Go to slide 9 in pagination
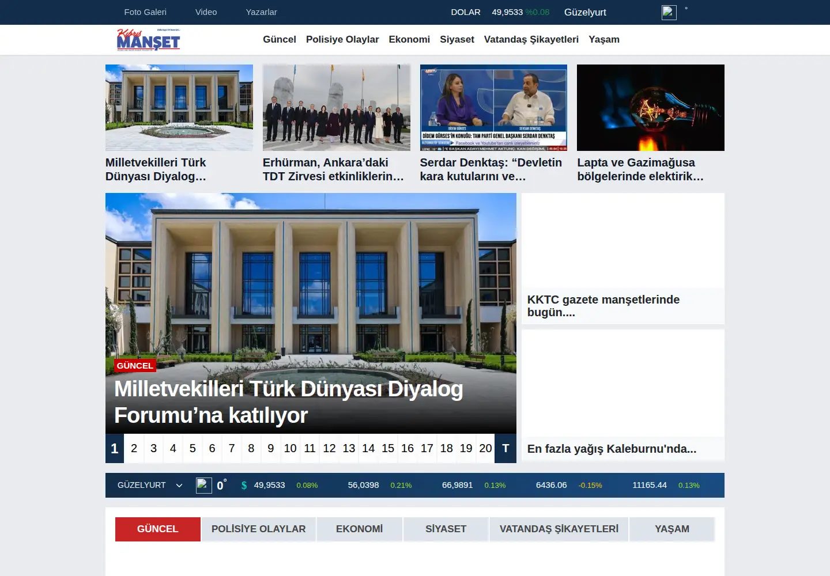The width and height of the screenshot is (830, 576). 270,448
